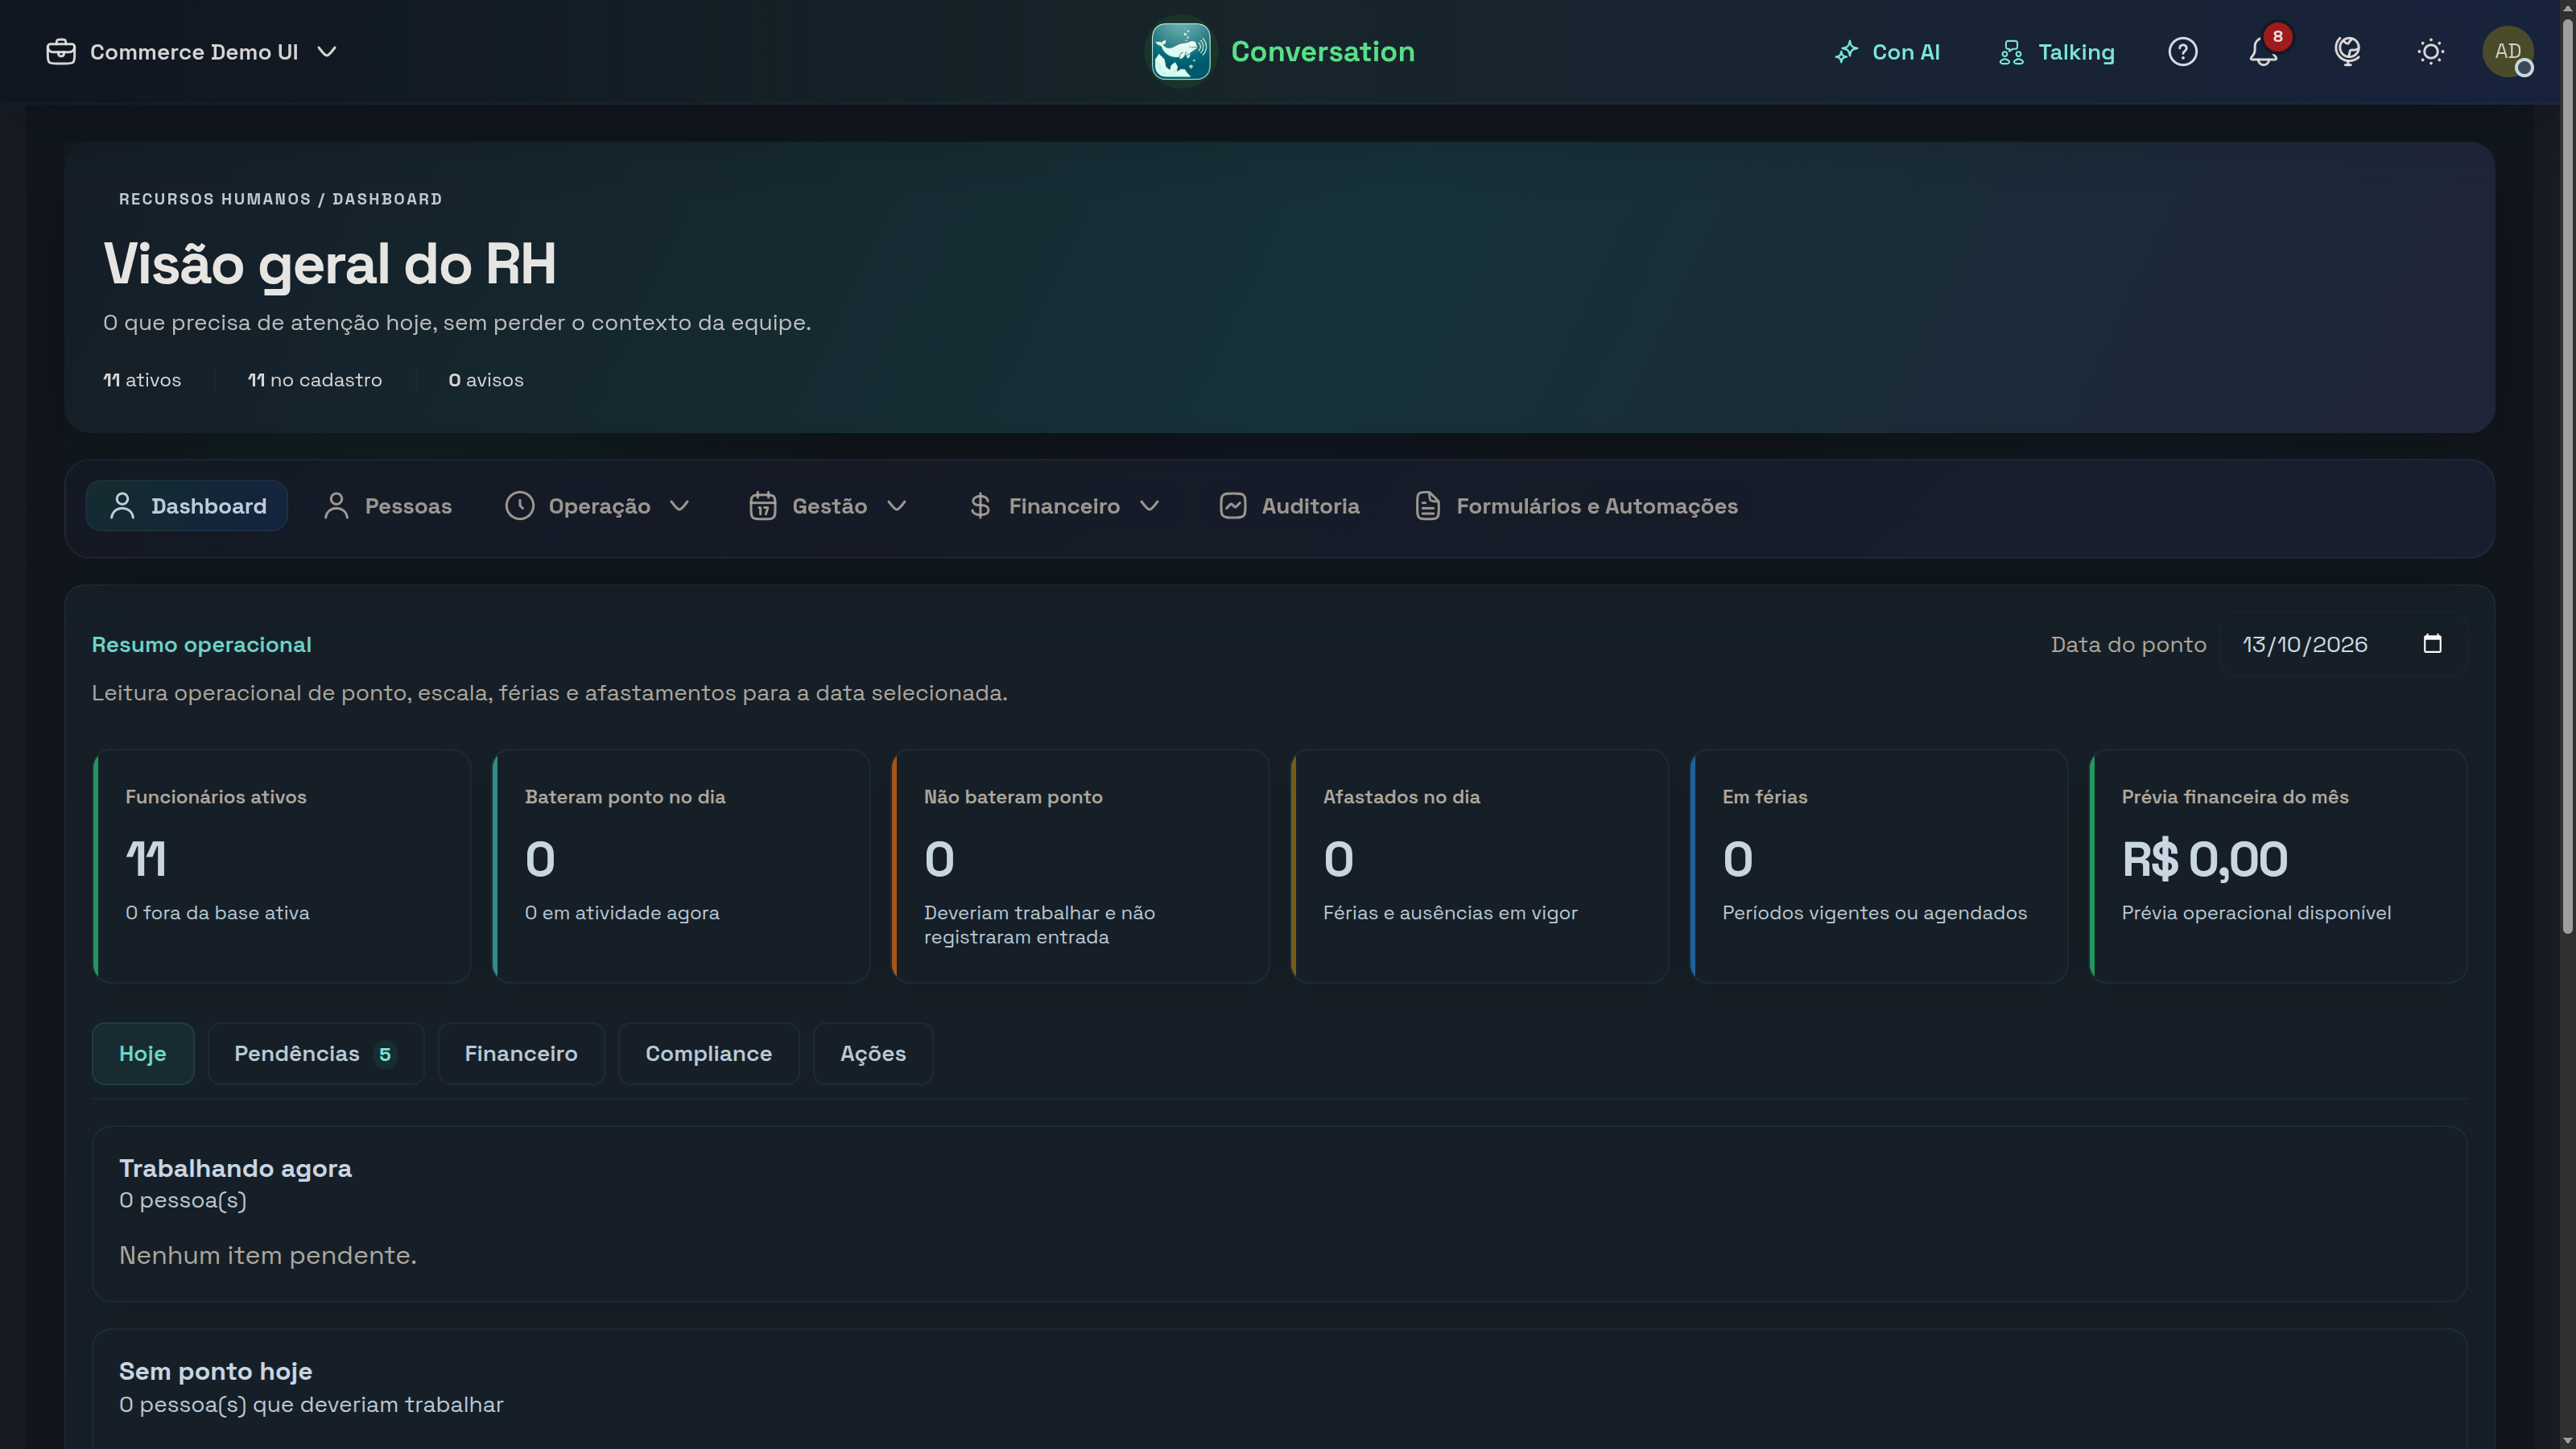Image resolution: width=2576 pixels, height=1449 pixels.
Task: Open the Ações sub-tab
Action: coord(873,1054)
